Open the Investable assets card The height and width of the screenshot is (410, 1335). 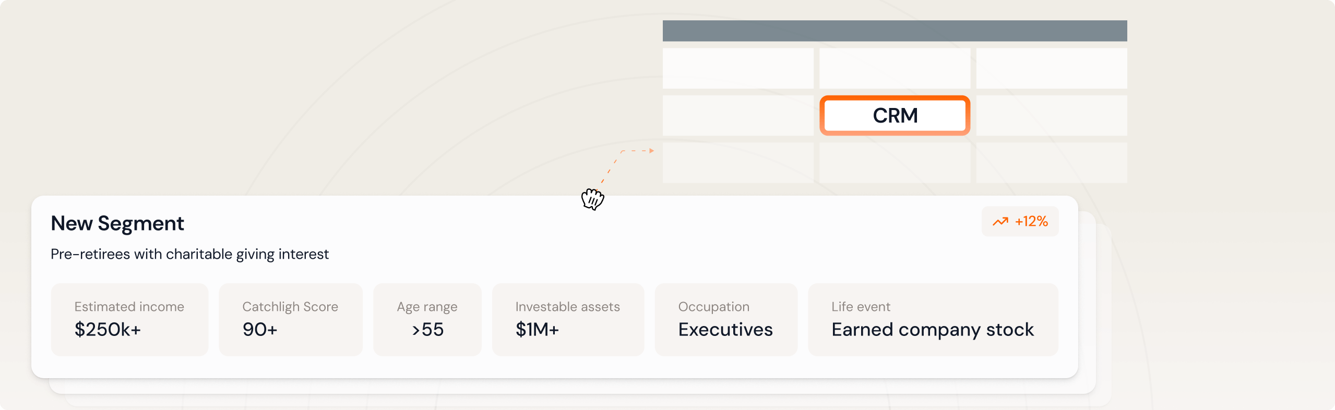pos(568,319)
